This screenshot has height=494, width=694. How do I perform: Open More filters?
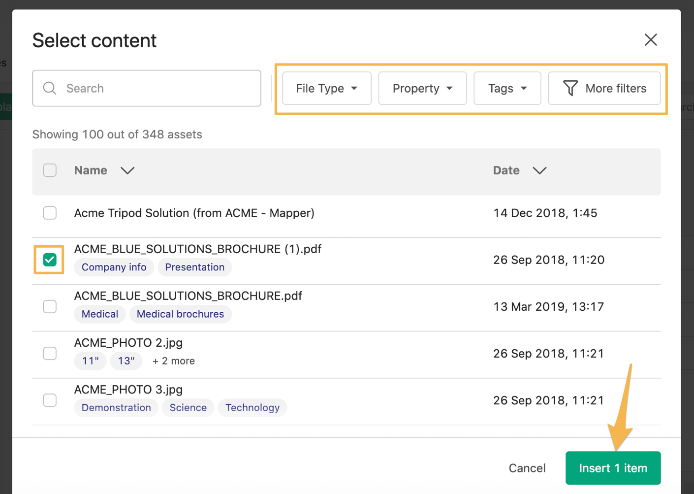tap(604, 88)
